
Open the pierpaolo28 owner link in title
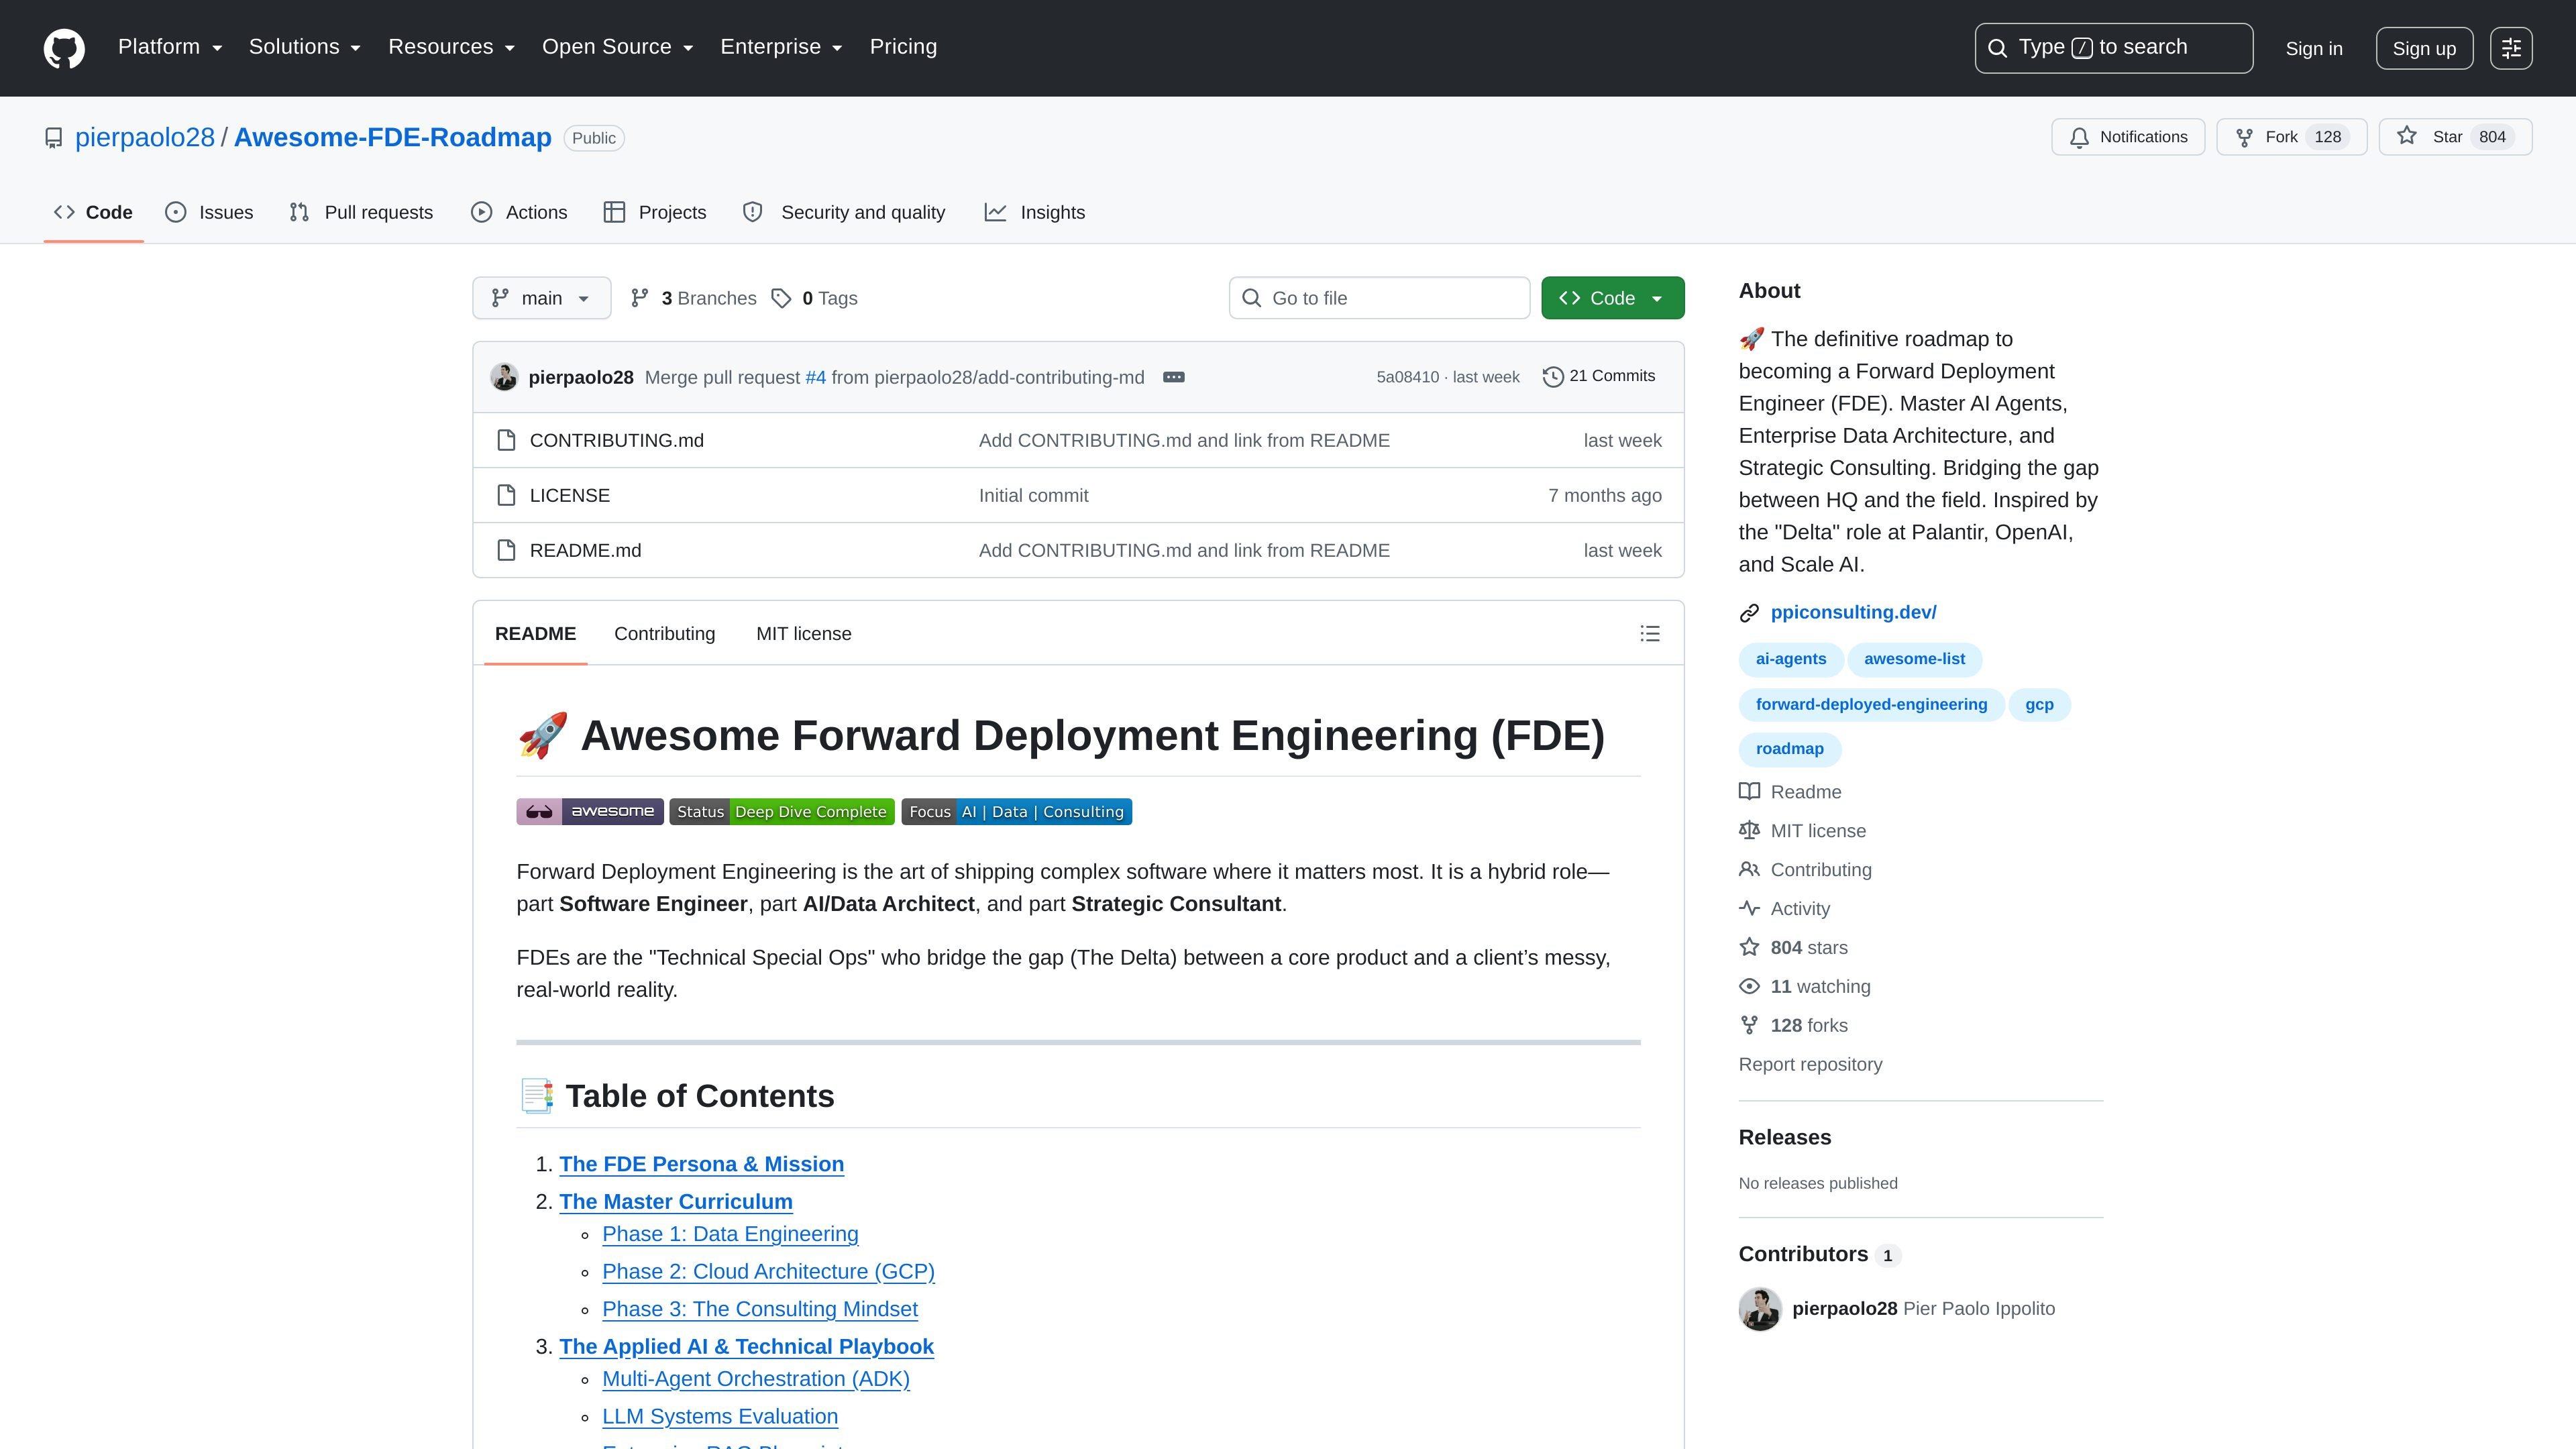click(x=145, y=137)
